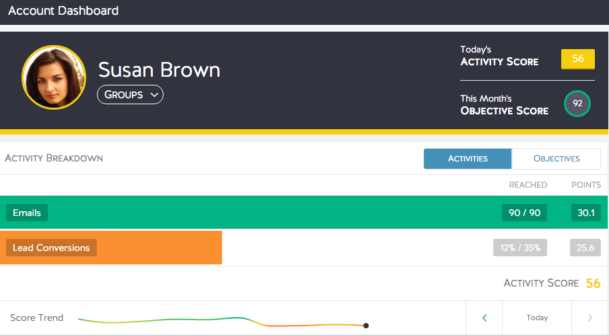Go to next day with right arrow
The image size is (609, 335).
point(589,318)
